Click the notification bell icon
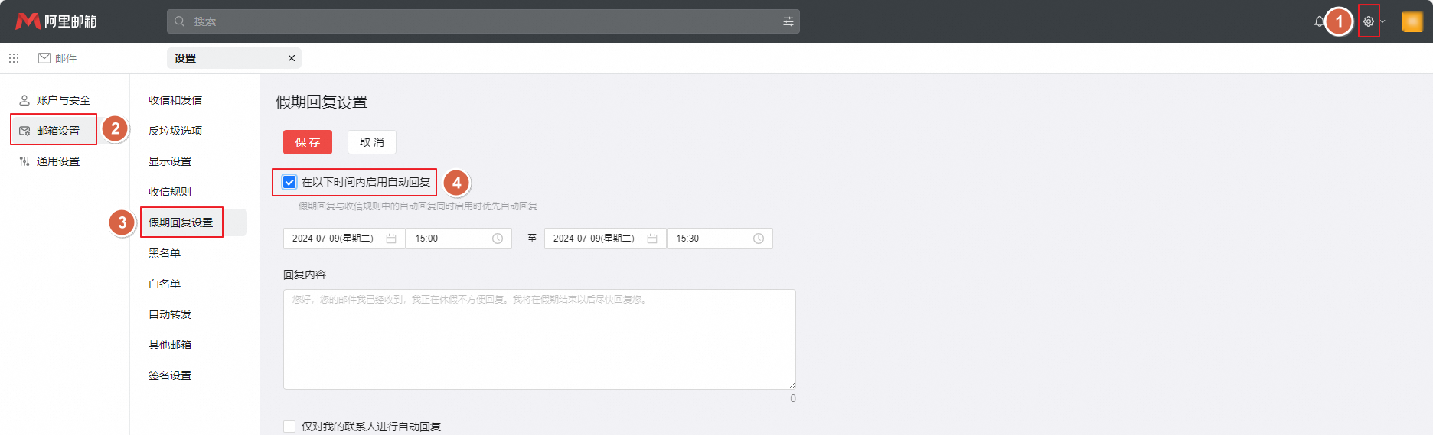This screenshot has height=435, width=1433. pyautogui.click(x=1318, y=21)
